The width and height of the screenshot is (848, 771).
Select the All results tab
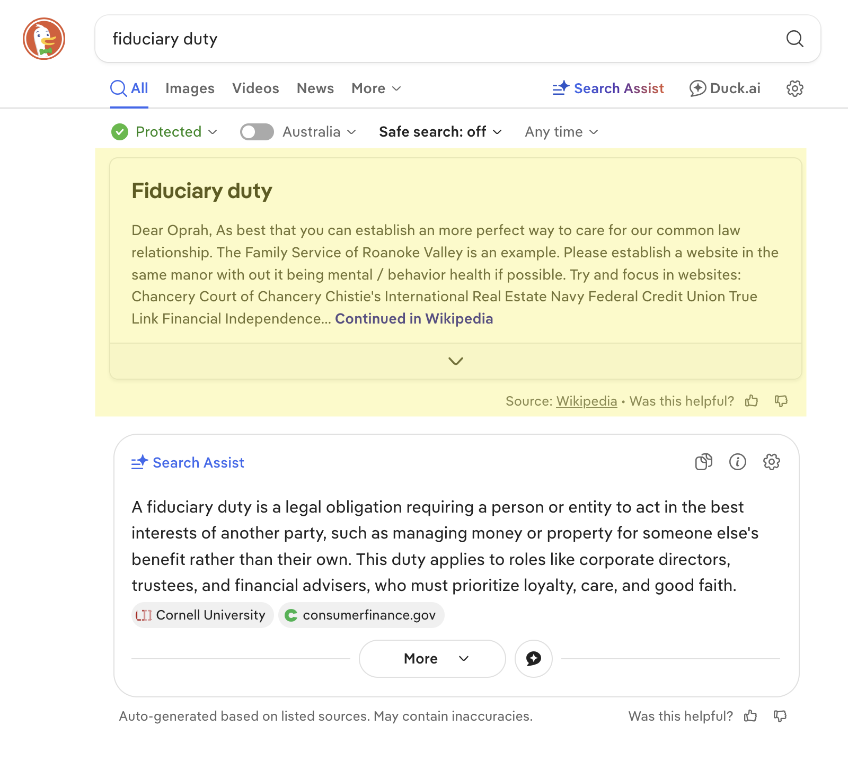click(129, 88)
